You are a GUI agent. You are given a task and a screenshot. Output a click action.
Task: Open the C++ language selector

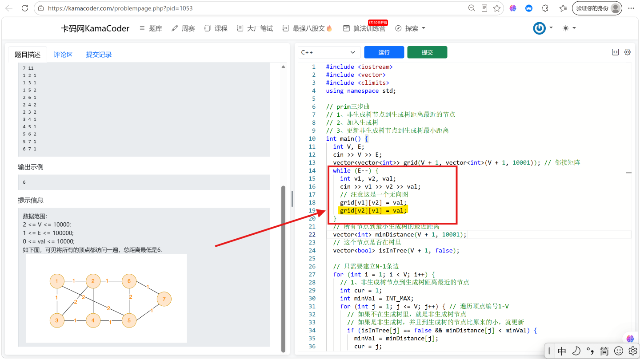tap(329, 52)
